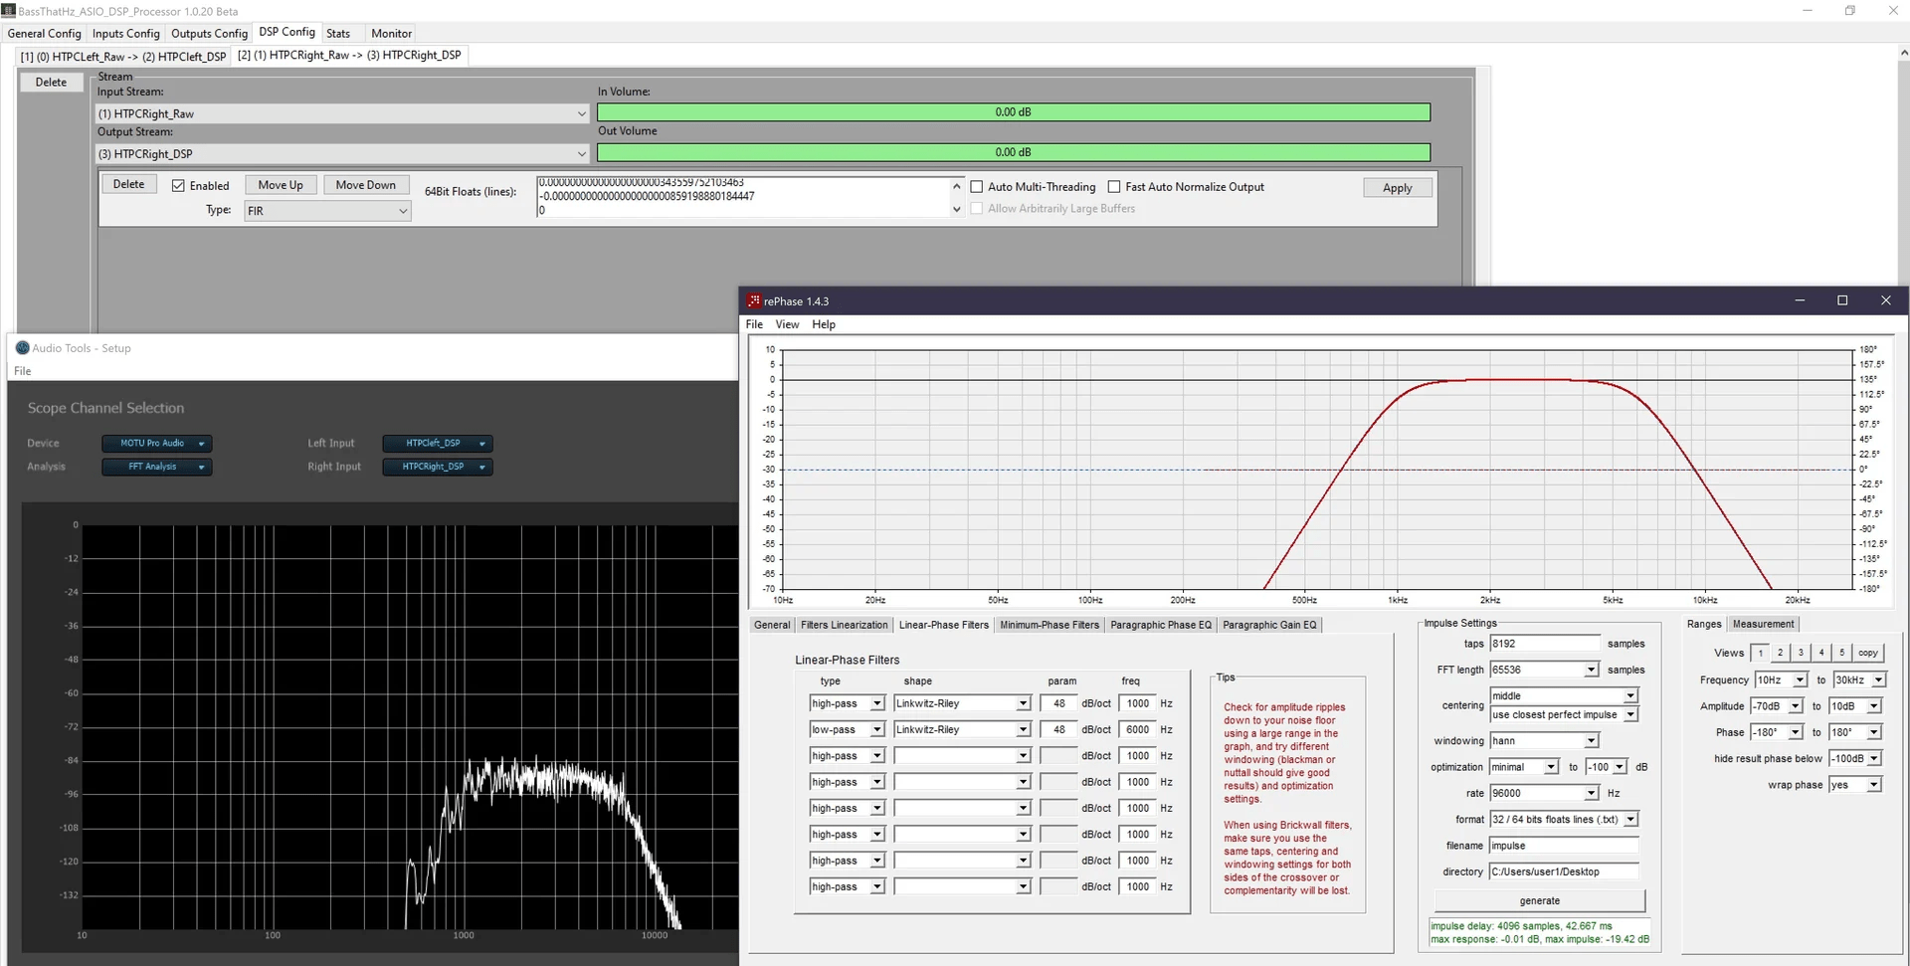Open the Stats tab
The height and width of the screenshot is (966, 1910).
[338, 34]
